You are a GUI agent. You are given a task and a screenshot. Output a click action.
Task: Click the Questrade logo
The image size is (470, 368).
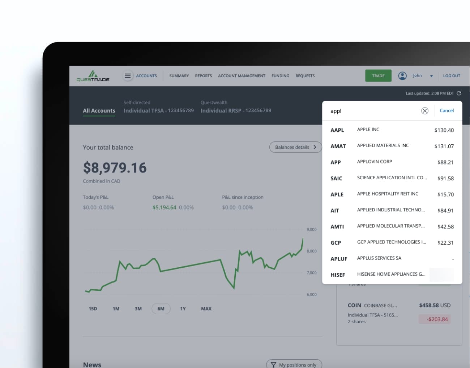(x=93, y=76)
